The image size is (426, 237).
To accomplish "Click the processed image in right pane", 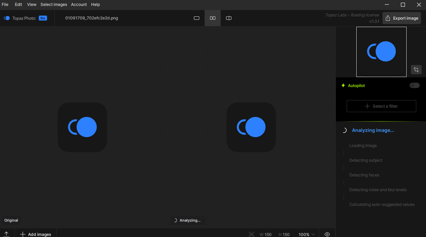I will [251, 127].
